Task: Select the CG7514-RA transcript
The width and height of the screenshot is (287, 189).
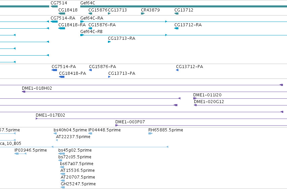Action: (54, 22)
